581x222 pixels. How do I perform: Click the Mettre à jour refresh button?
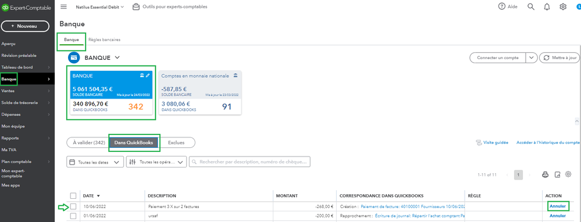coord(559,57)
